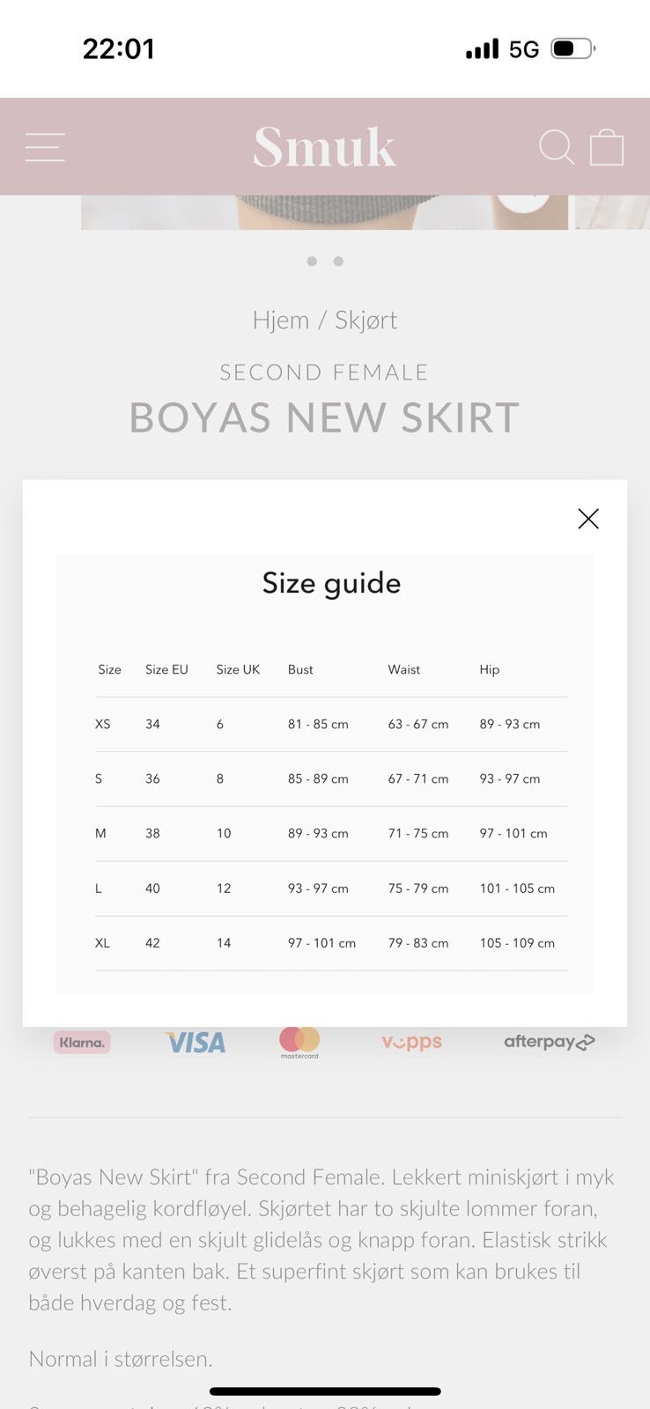Click the Vipps payment logo

411,1042
